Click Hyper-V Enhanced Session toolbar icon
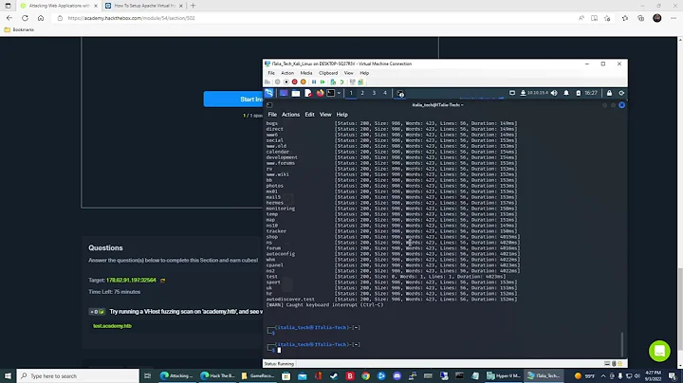 [x=352, y=82]
